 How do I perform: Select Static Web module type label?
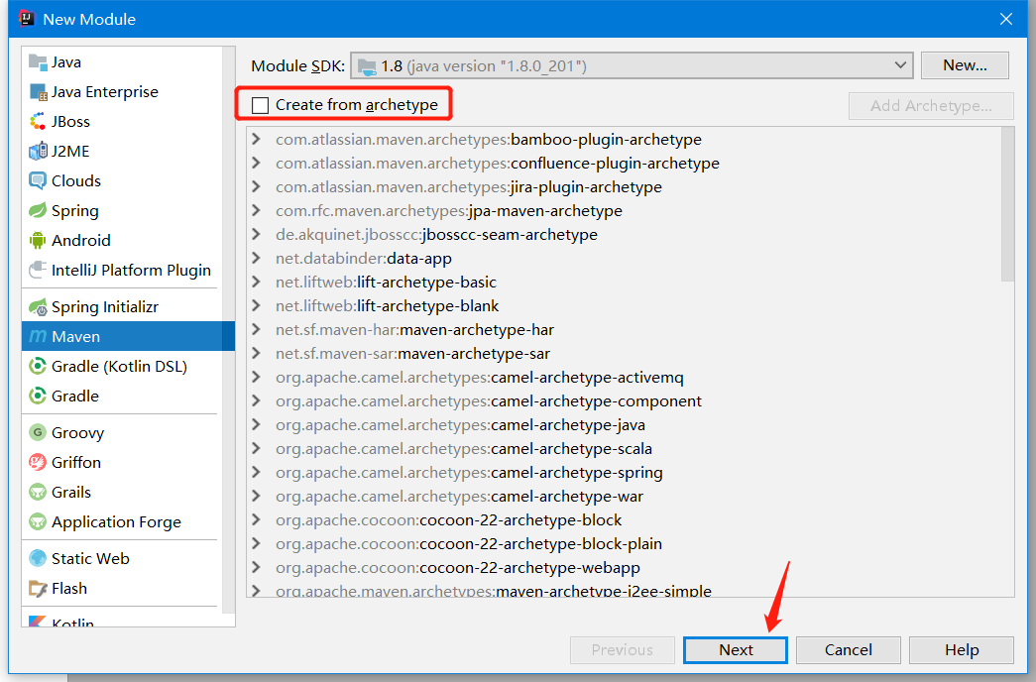[90, 558]
